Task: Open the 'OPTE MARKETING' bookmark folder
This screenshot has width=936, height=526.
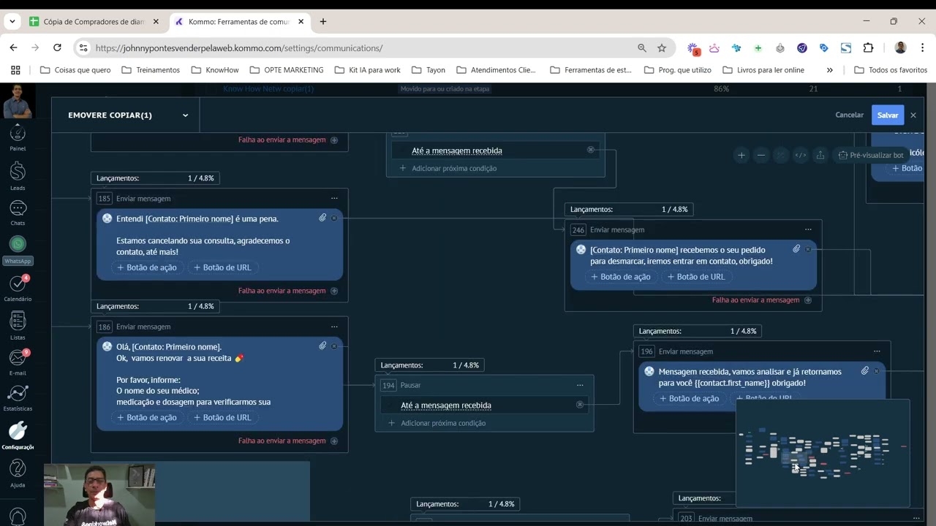Action: coord(287,70)
